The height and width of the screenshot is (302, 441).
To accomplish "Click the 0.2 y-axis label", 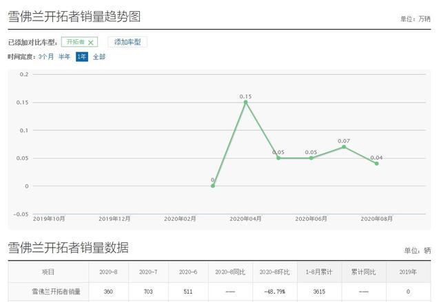I will point(24,74).
